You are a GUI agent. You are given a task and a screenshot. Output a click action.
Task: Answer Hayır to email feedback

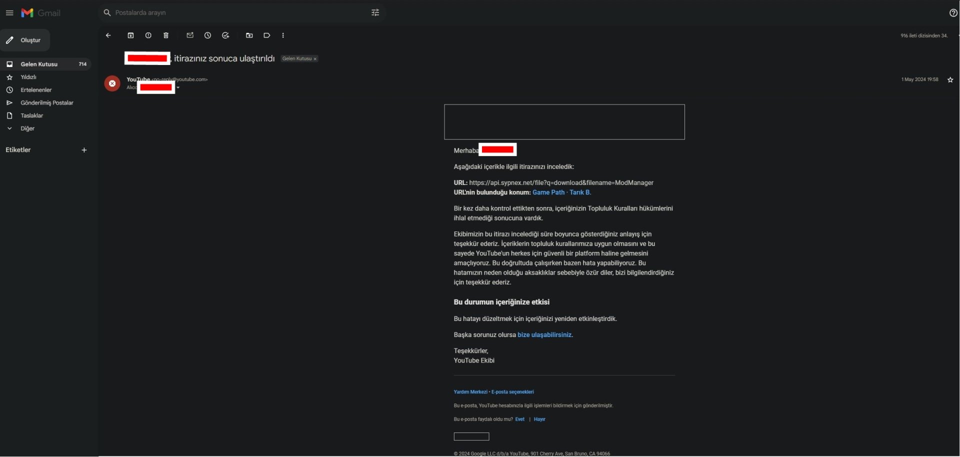pyautogui.click(x=539, y=419)
